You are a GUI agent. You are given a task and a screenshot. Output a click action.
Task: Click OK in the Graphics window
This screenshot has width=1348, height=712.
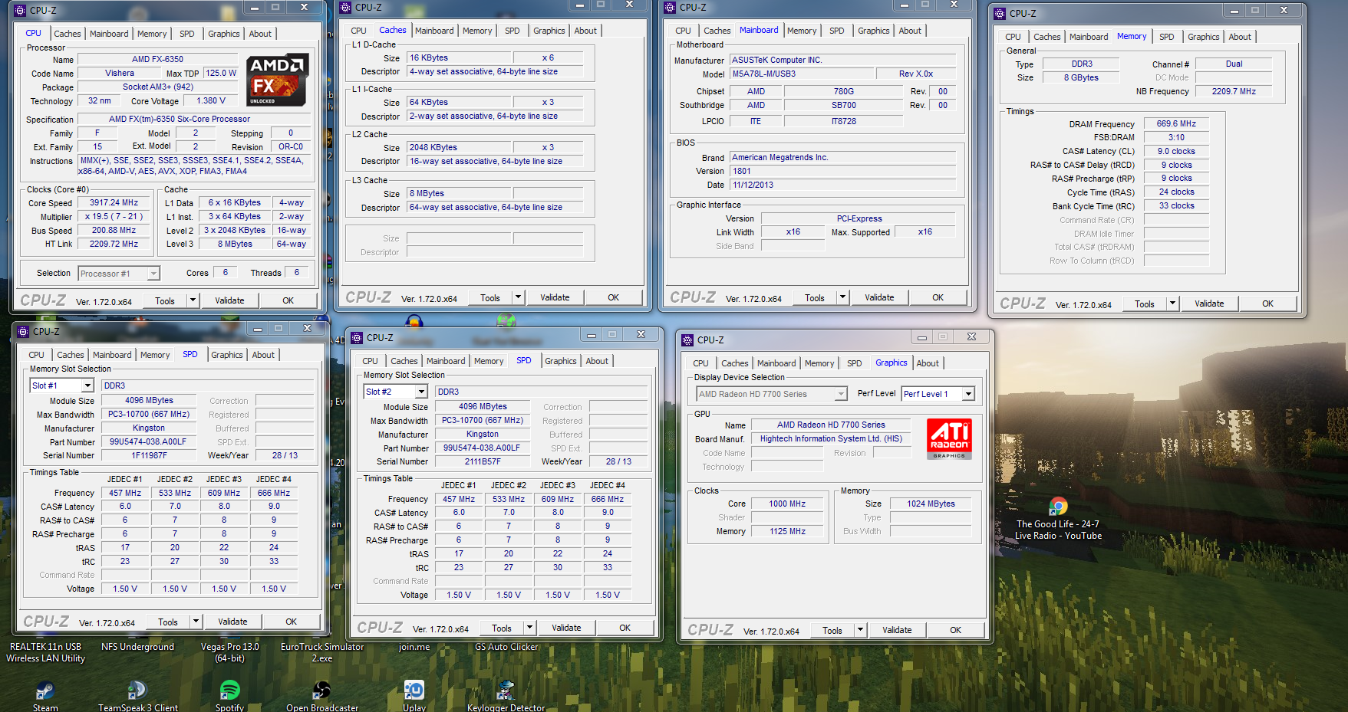tap(956, 630)
